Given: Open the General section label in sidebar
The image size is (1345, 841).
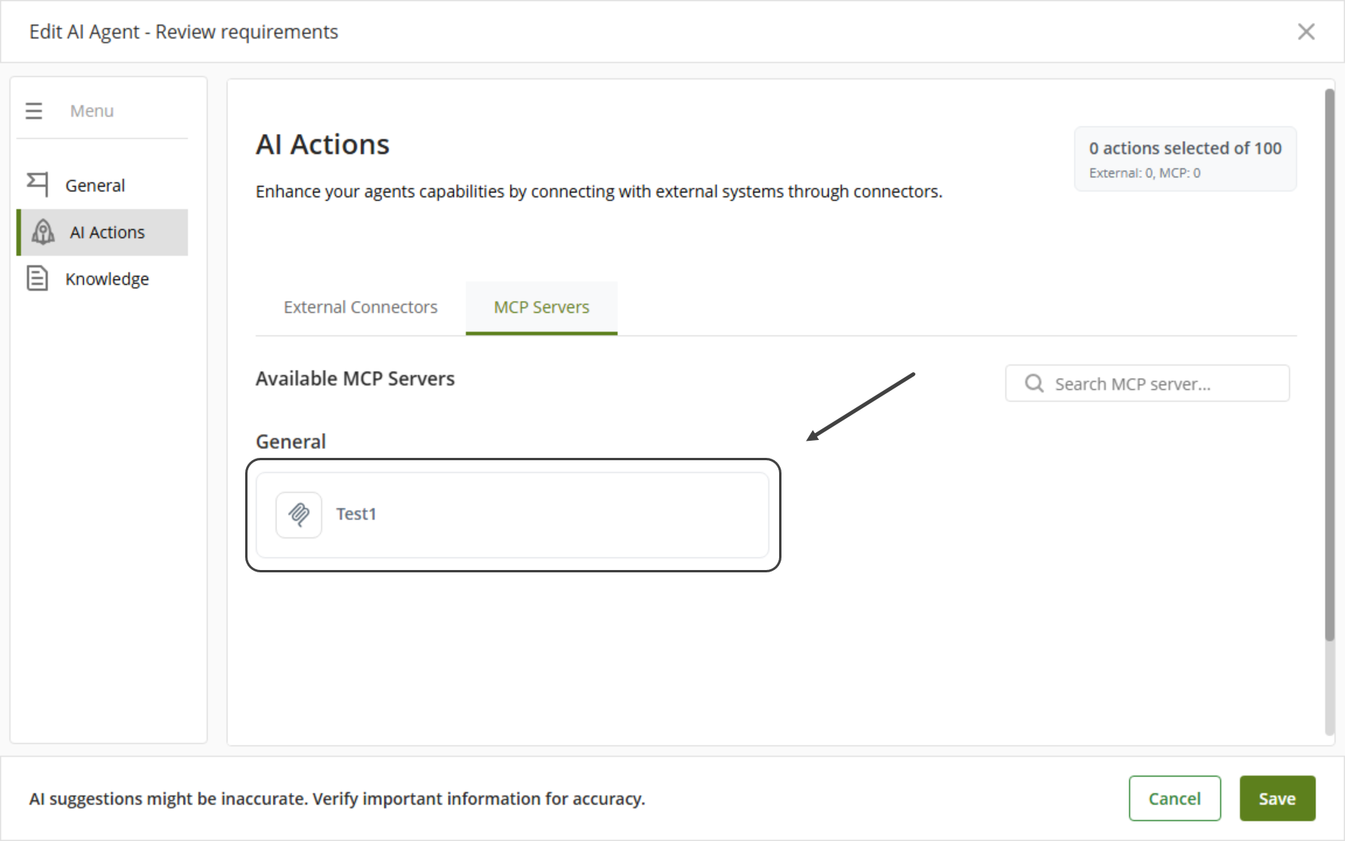Looking at the screenshot, I should coord(95,185).
